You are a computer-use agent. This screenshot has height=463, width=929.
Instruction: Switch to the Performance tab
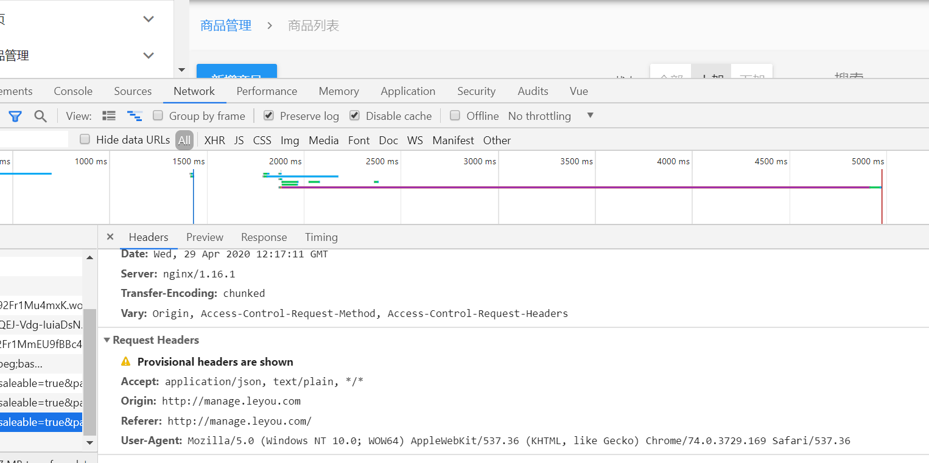point(267,91)
